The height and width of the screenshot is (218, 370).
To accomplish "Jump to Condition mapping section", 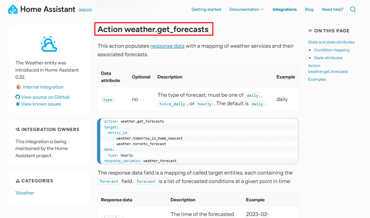I will [x=332, y=50].
